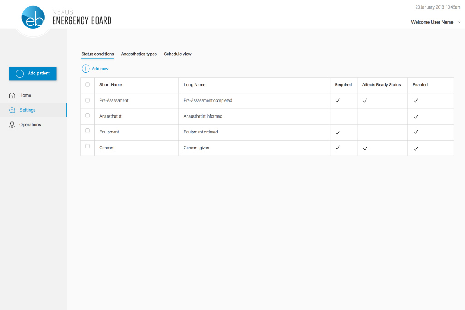Toggle Required checkmark for Consent
Screen dimensions: 465x310
click(337, 148)
